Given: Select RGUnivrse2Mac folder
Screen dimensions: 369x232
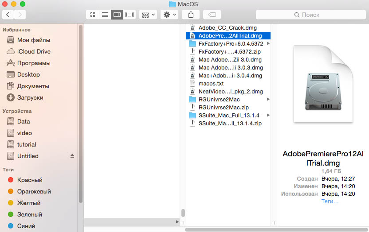Looking at the screenshot, I should [228, 100].
